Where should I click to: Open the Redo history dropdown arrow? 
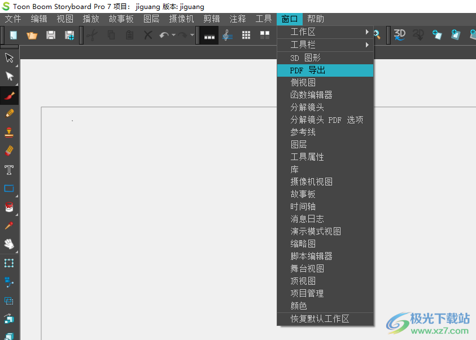(x=192, y=35)
